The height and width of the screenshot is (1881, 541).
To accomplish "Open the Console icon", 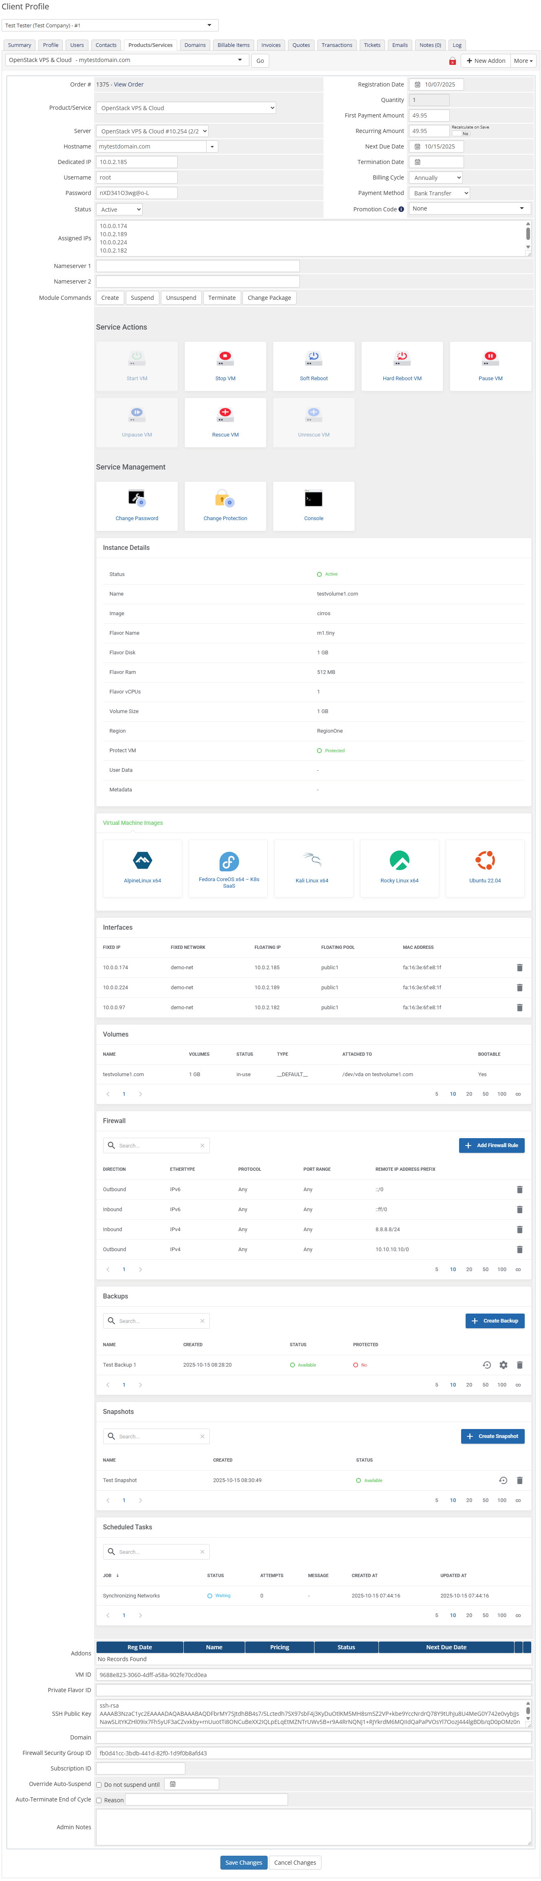I will pyautogui.click(x=314, y=499).
